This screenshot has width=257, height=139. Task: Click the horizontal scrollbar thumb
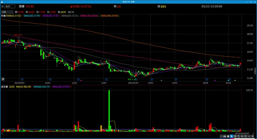coord(242,133)
